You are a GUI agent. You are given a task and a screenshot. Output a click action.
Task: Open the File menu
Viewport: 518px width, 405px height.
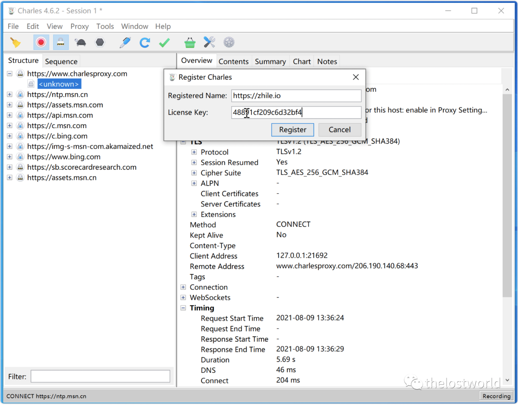tap(13, 26)
